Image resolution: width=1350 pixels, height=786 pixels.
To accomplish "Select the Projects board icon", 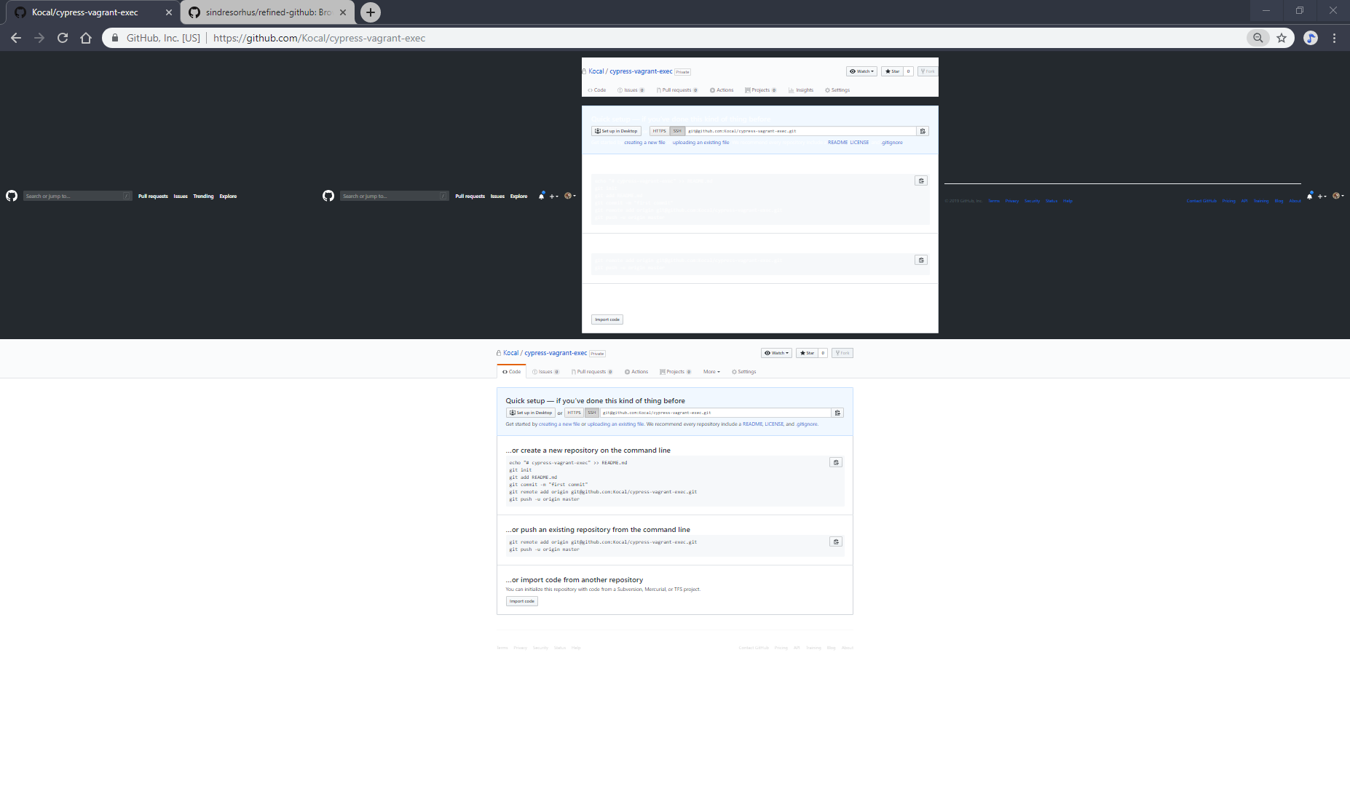I will (674, 371).
